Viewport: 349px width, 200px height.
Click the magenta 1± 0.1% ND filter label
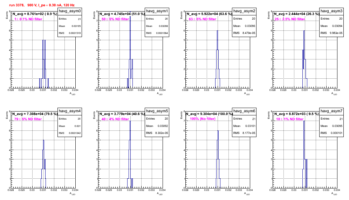click(x=28, y=19)
